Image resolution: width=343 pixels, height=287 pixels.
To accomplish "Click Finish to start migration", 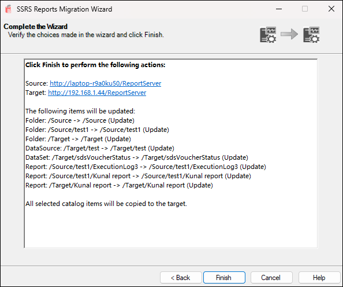I will pyautogui.click(x=224, y=278).
